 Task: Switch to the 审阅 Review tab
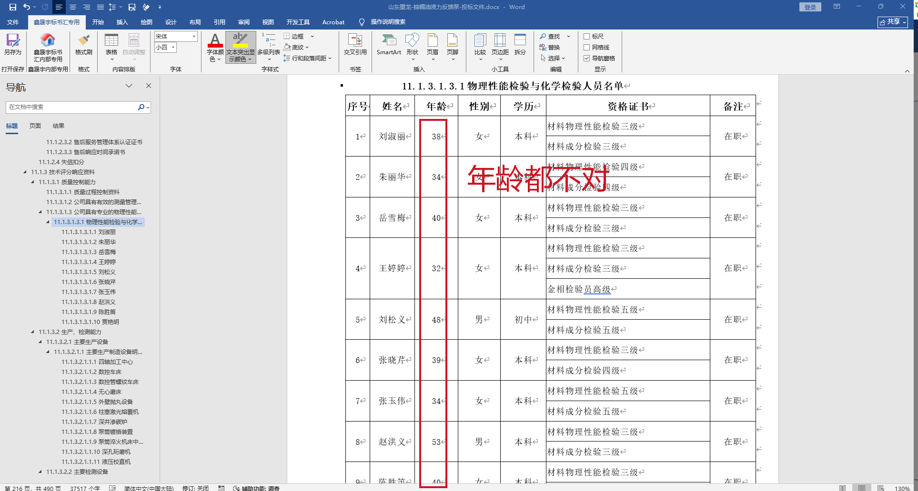coord(244,22)
